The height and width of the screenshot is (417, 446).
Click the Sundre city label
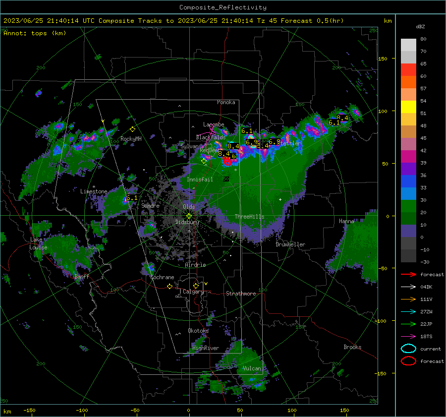[150, 205]
